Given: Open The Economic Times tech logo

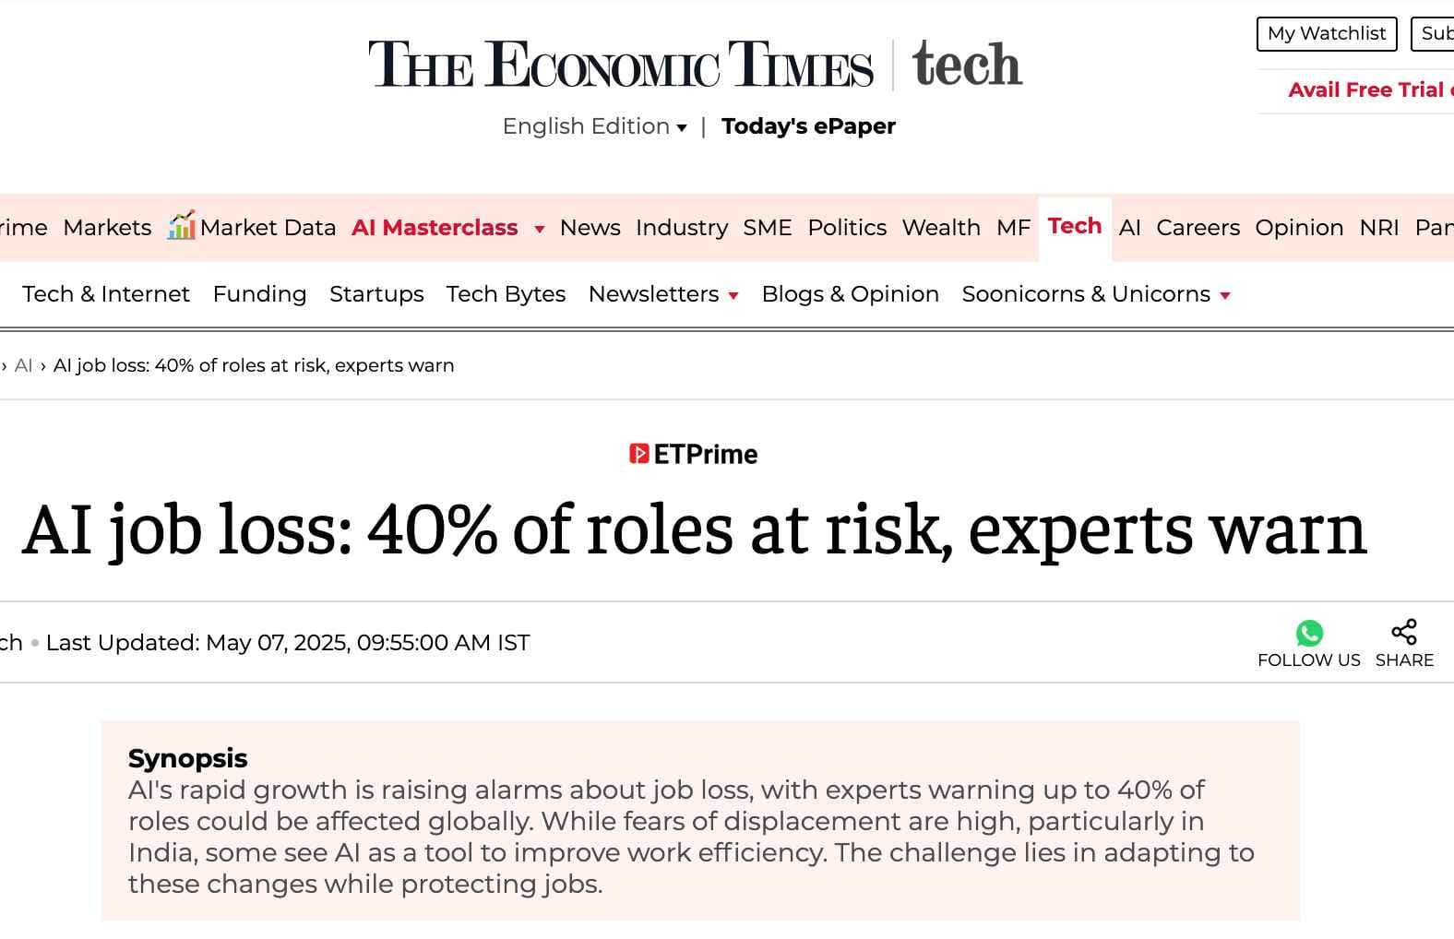Looking at the screenshot, I should tap(695, 65).
